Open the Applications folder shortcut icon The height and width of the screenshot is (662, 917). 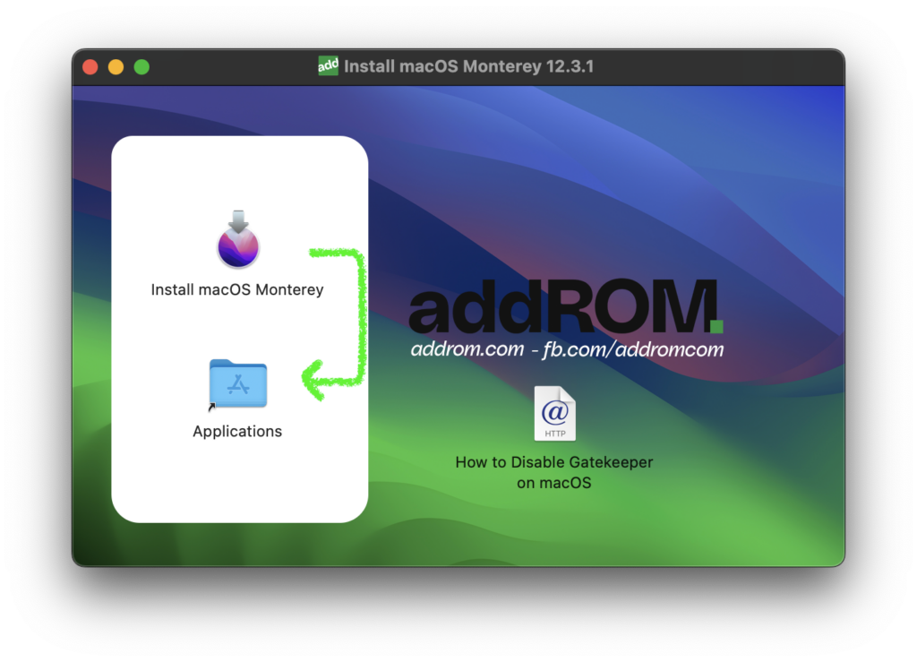click(x=237, y=383)
